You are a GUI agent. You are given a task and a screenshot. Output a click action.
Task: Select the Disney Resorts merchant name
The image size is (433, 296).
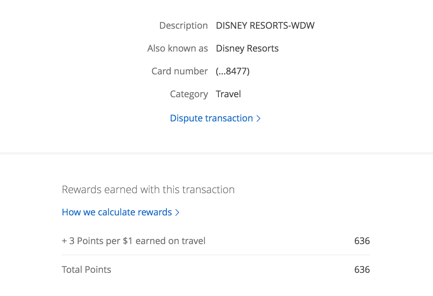[247, 48]
